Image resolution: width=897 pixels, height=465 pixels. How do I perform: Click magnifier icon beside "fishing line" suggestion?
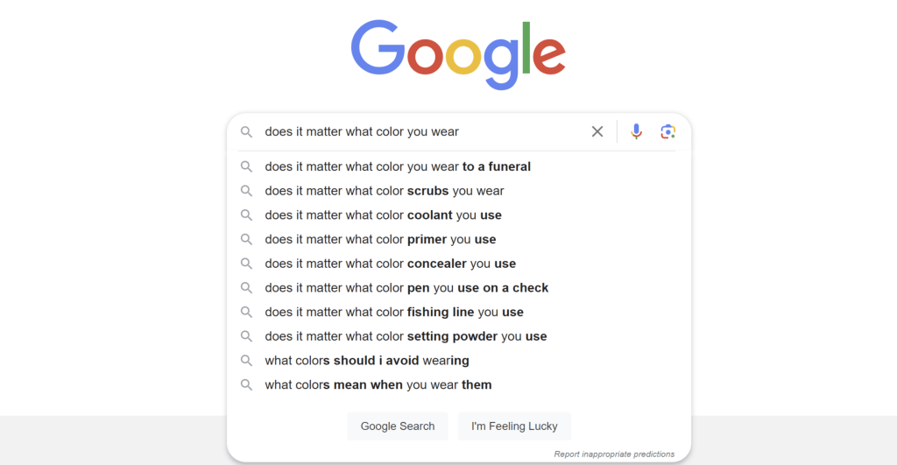coord(247,312)
